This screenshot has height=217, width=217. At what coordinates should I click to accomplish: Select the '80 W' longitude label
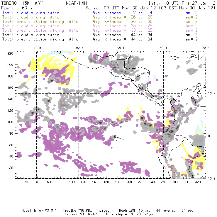[163, 48]
